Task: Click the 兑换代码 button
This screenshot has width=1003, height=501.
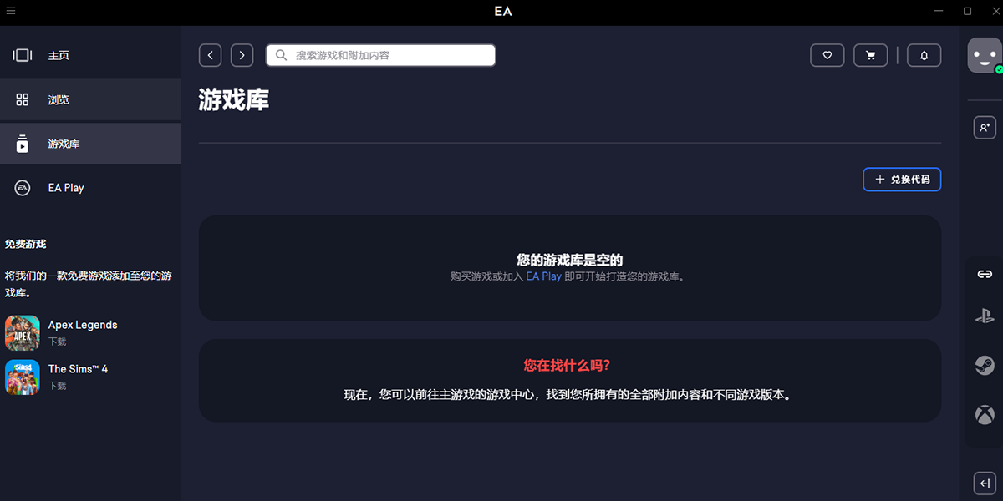Action: coord(902,180)
